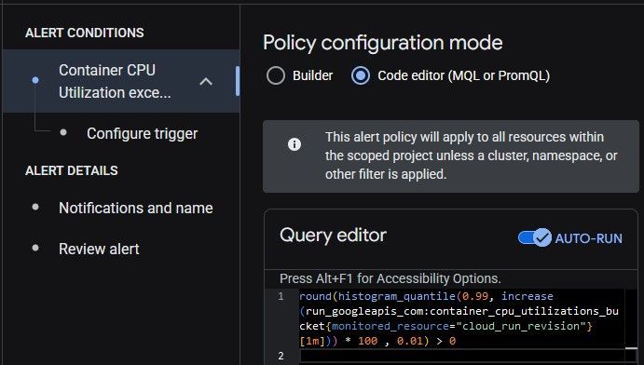Select the Builder radio button
Screen dimensions: 644x365
pos(276,75)
